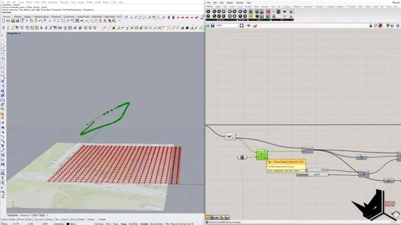This screenshot has height=225, width=401.
Task: Click the Grasshopper blue save icon on canvas toolbar
Action: (213, 26)
